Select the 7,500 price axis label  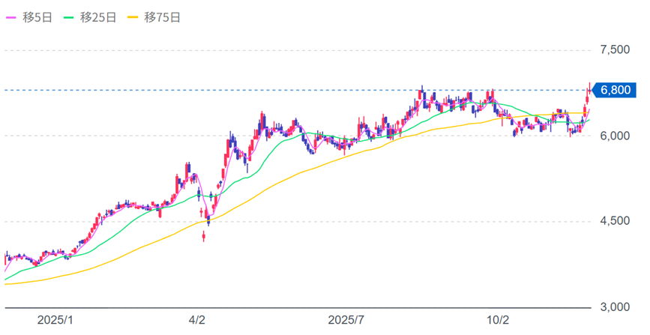click(615, 50)
